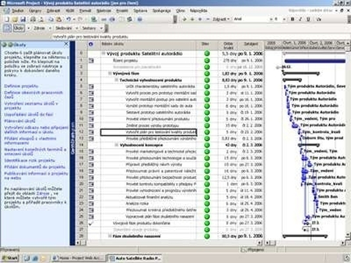Screen dimensions: 351x263
Task: Click the note indicator icon in row 25
Action: [91, 217]
